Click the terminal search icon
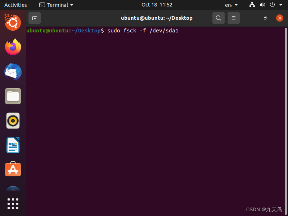288x216 pixels. coord(219,18)
